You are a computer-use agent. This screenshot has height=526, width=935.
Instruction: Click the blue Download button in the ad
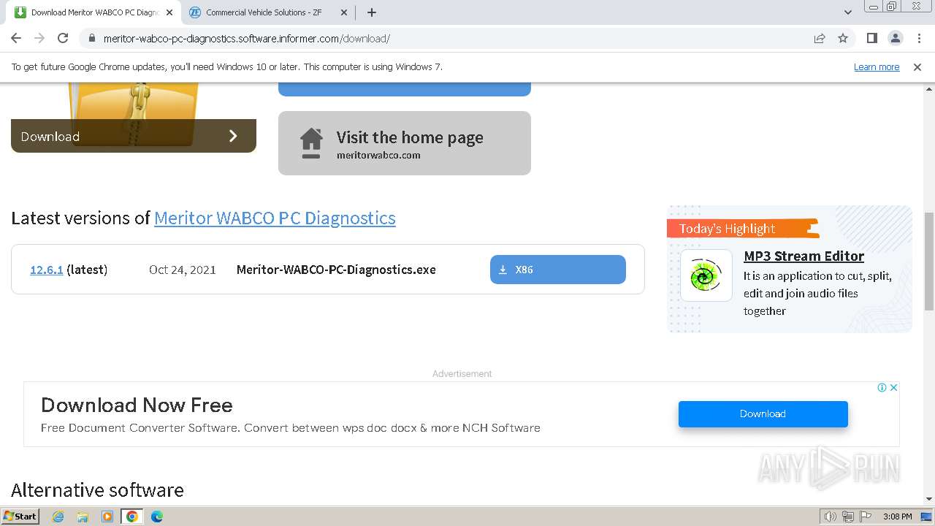(x=763, y=413)
